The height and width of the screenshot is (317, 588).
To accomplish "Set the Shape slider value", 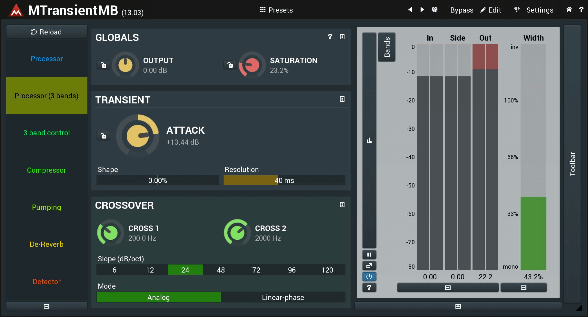I will point(157,180).
